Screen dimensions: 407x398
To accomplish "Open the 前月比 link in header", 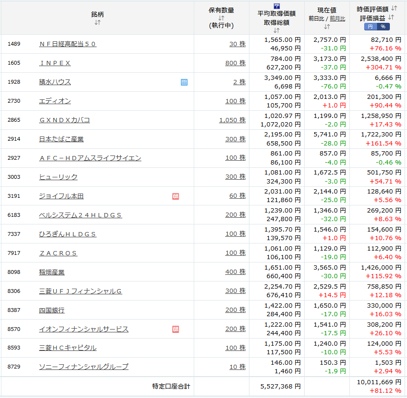I will click(x=337, y=19).
